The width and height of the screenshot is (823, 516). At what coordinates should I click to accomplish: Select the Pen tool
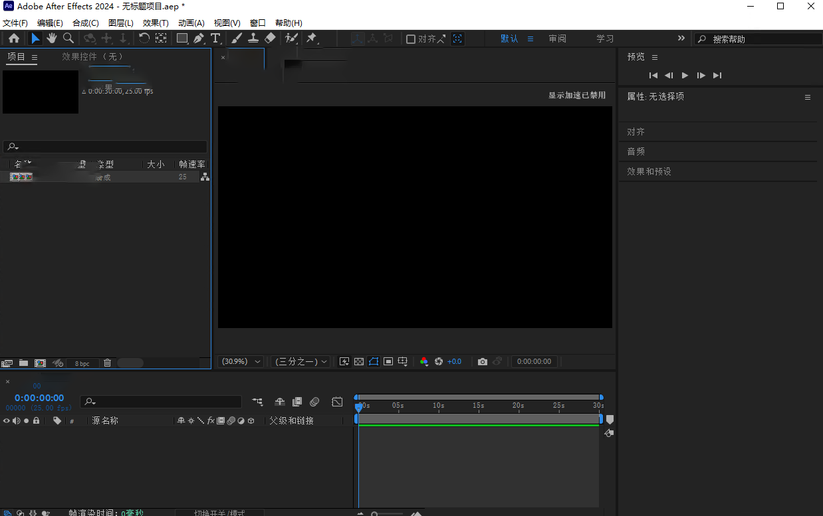(x=199, y=39)
